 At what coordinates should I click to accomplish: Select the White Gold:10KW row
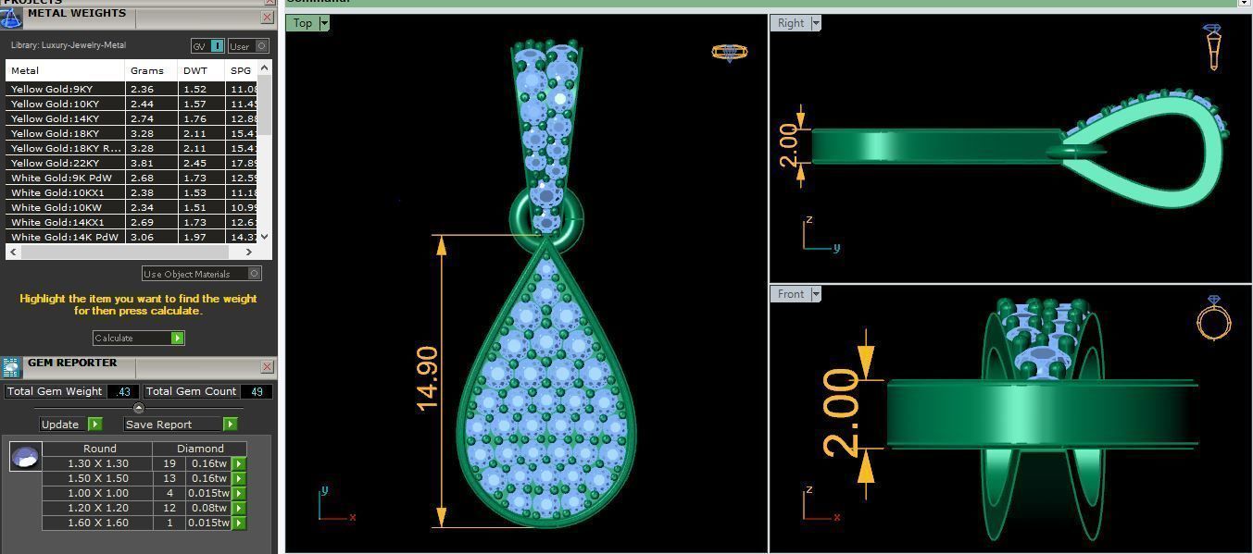point(132,207)
